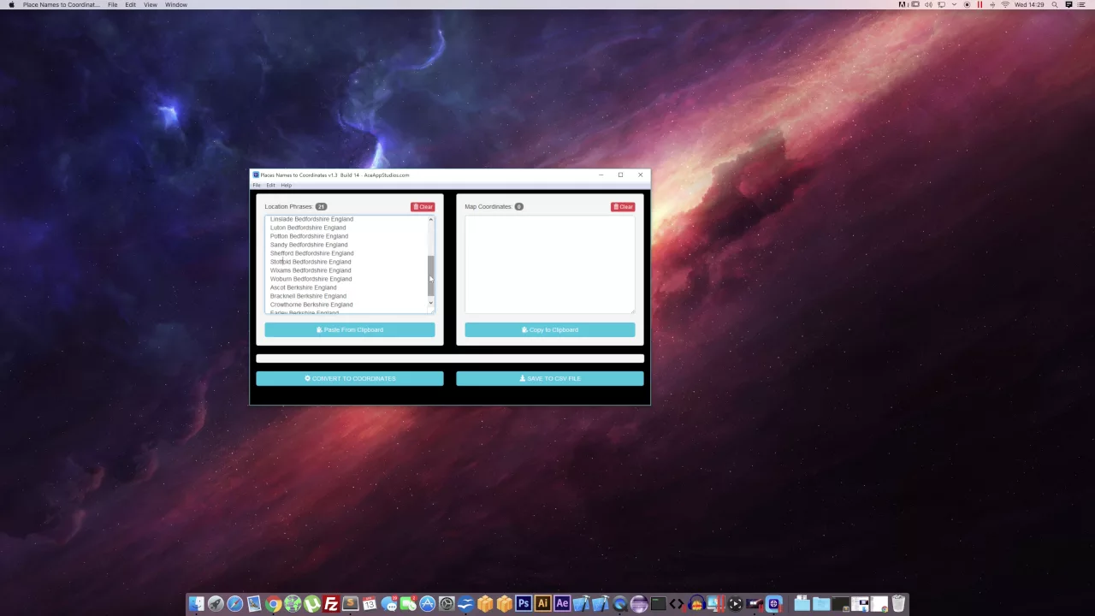Open macOS File menu in top bar
Image resolution: width=1095 pixels, height=616 pixels.
click(112, 4)
